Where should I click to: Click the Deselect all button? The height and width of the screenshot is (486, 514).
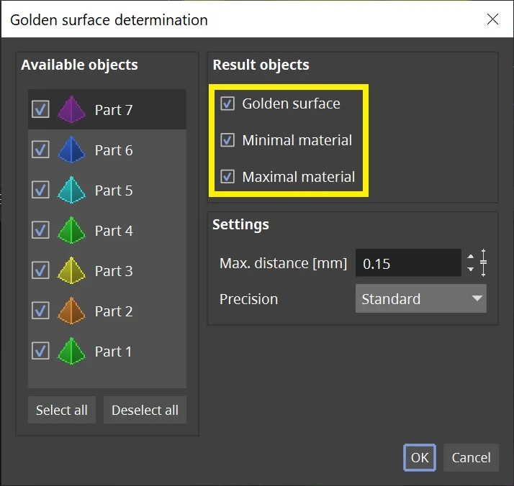(145, 410)
